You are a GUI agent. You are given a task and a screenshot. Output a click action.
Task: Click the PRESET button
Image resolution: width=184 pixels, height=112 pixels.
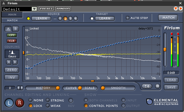pos(47,9)
